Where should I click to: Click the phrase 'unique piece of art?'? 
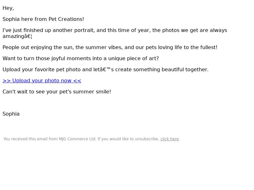pyautogui.click(x=133, y=59)
